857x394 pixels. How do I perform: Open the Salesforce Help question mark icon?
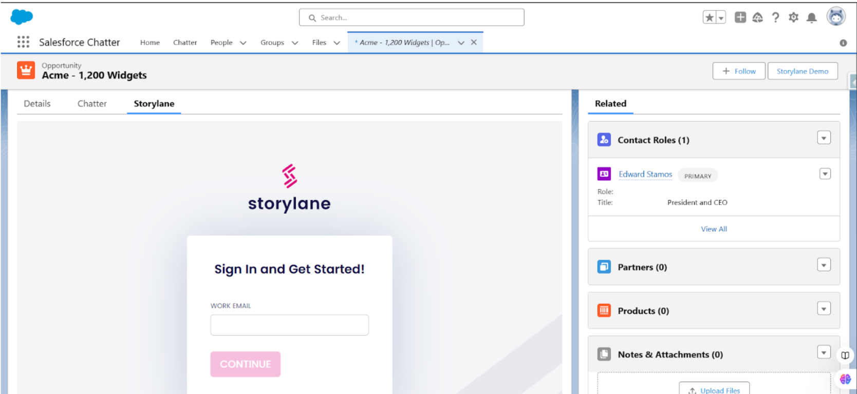pyautogui.click(x=775, y=17)
